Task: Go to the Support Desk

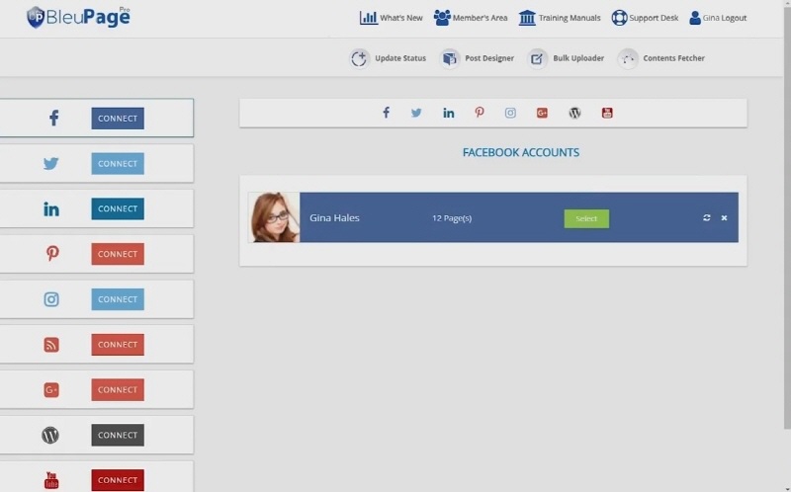Action: point(645,18)
